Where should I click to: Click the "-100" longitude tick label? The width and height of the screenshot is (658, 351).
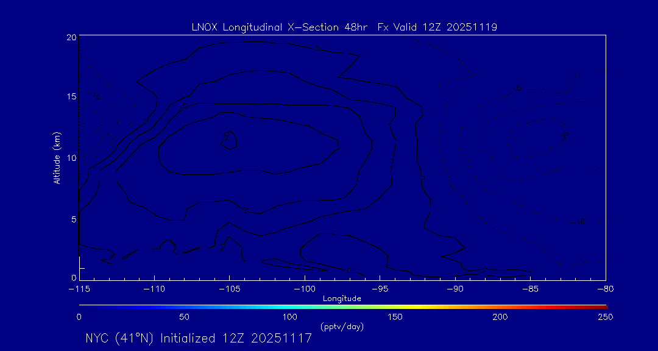[305, 289]
